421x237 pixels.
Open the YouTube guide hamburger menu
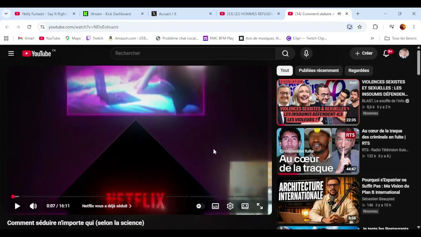[11, 53]
